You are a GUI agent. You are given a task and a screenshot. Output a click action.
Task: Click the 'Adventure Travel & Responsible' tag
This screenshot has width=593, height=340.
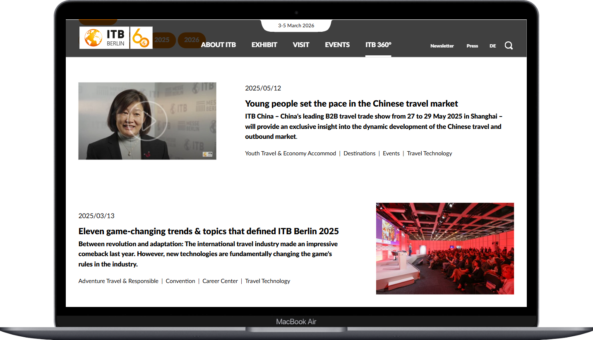pos(118,281)
